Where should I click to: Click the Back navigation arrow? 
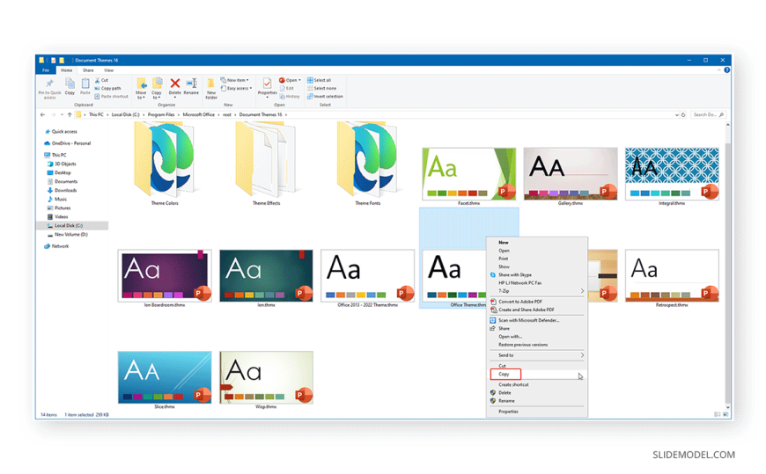[x=42, y=114]
